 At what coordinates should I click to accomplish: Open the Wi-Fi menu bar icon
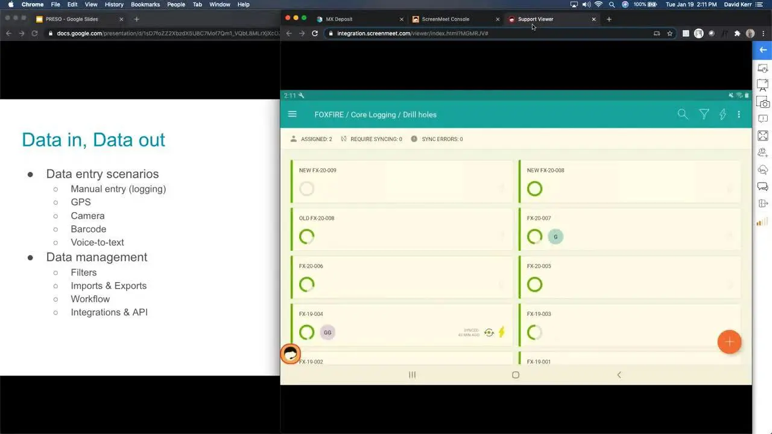pyautogui.click(x=598, y=4)
